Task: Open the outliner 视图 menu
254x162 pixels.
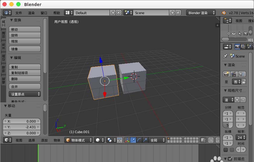Action: pyautogui.click(x=239, y=21)
